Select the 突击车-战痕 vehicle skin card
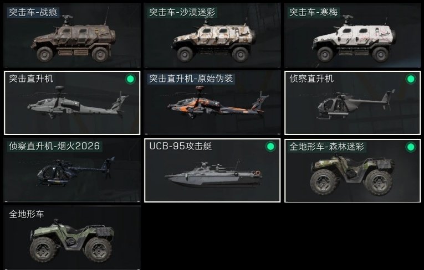The image size is (424, 270). point(72,35)
